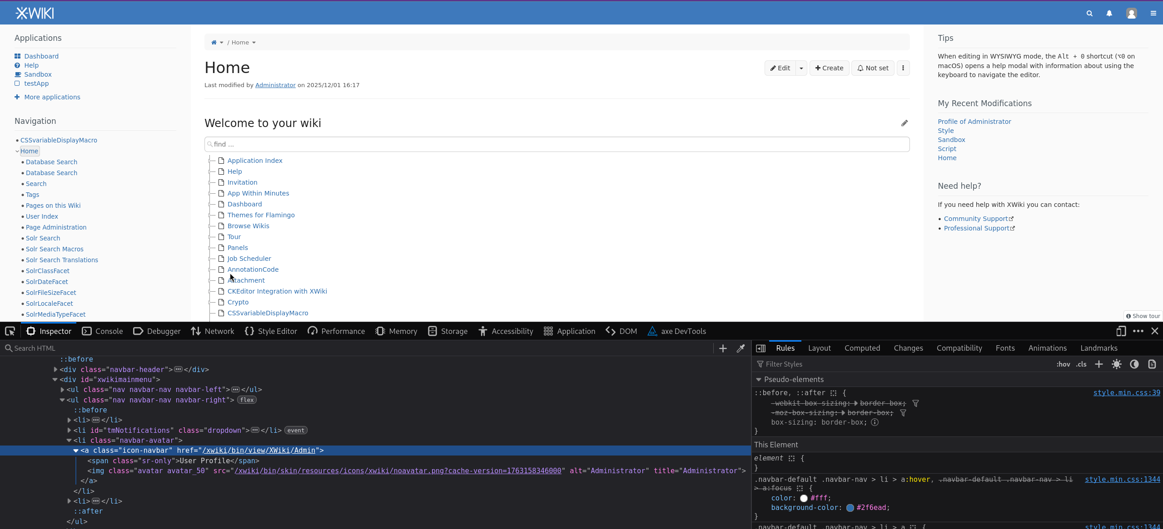Open responsive design mode icon
The height and width of the screenshot is (529, 1163).
pyautogui.click(x=1121, y=331)
